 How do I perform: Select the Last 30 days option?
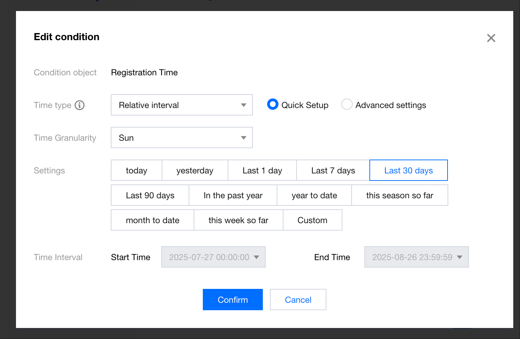pos(408,171)
